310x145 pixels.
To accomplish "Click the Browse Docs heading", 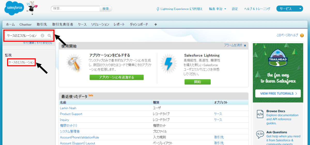I will coord(276,111).
